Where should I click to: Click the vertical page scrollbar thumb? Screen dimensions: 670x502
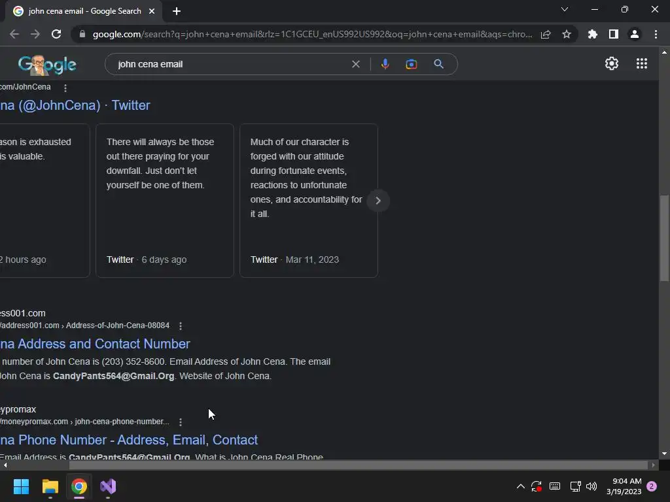click(664, 238)
